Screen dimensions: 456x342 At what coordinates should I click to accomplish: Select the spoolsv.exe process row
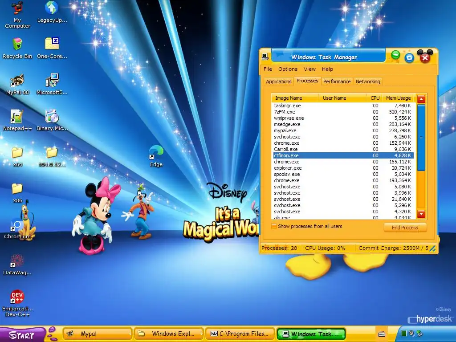(343, 174)
